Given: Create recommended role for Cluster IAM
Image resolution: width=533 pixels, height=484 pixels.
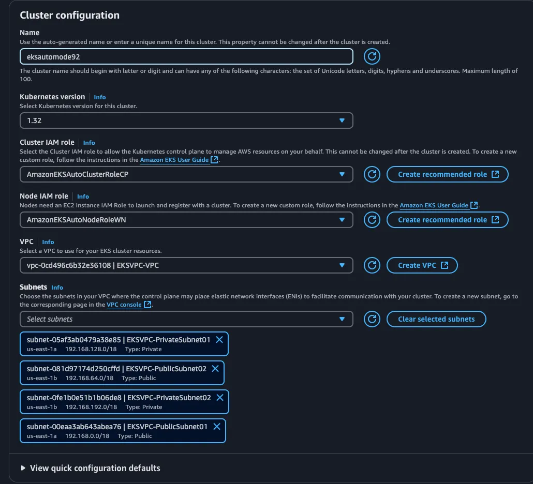Looking at the screenshot, I should coord(447,174).
